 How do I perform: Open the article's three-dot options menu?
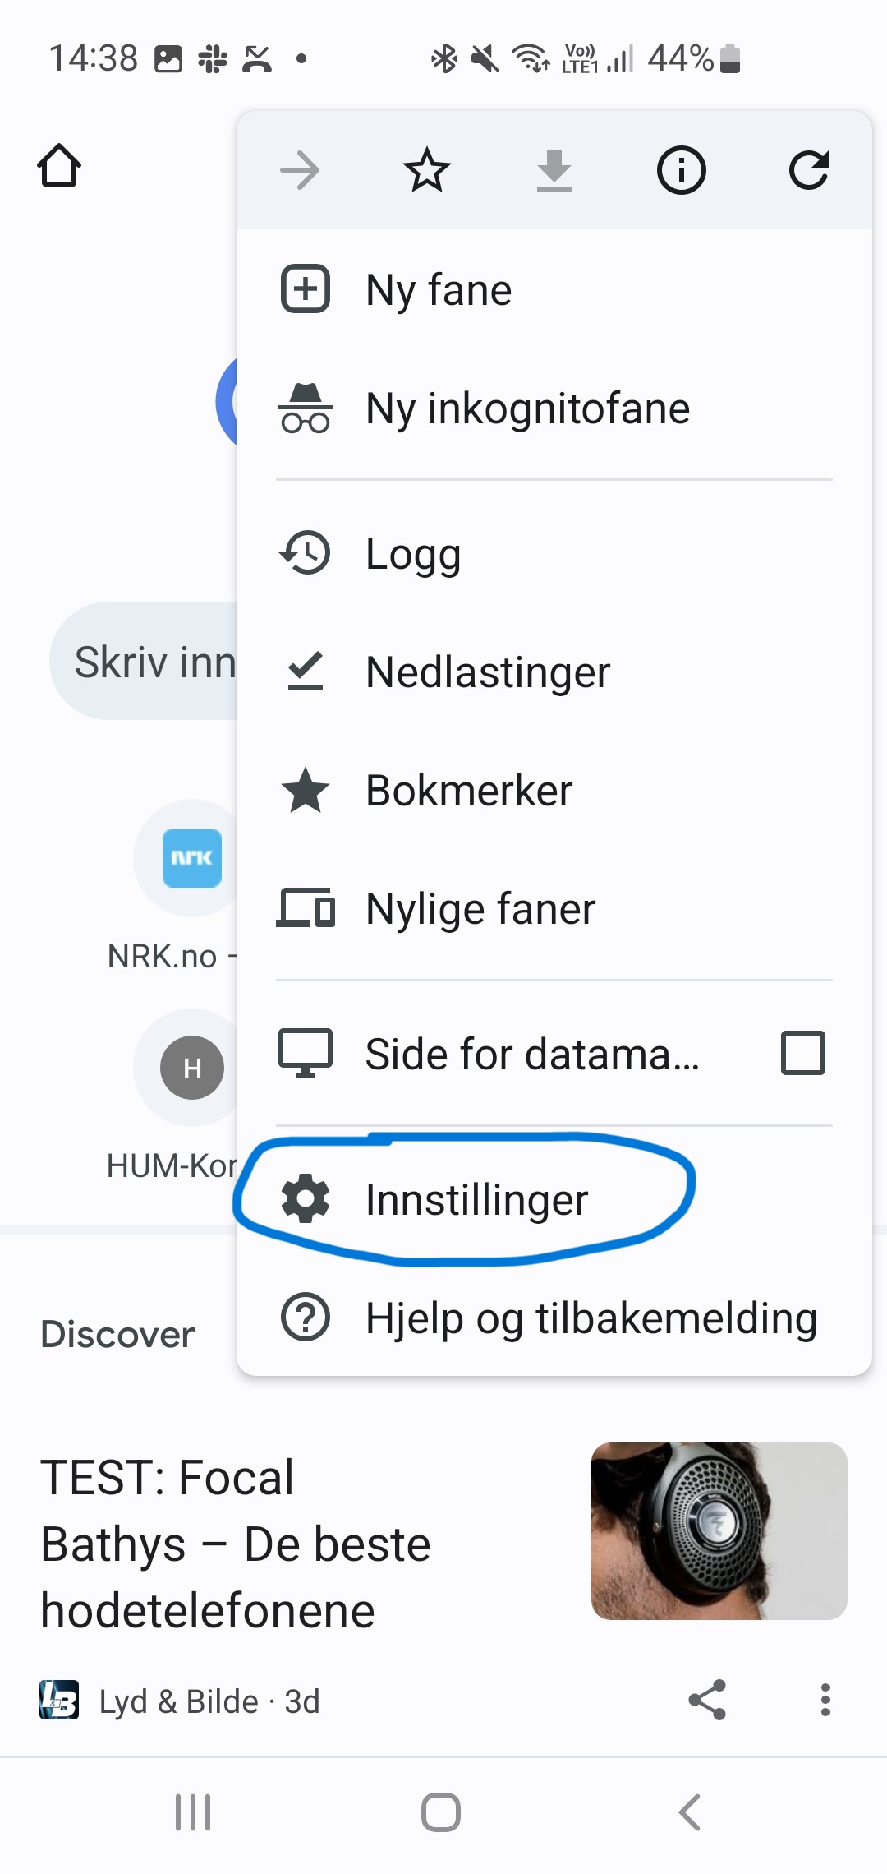(x=825, y=1700)
